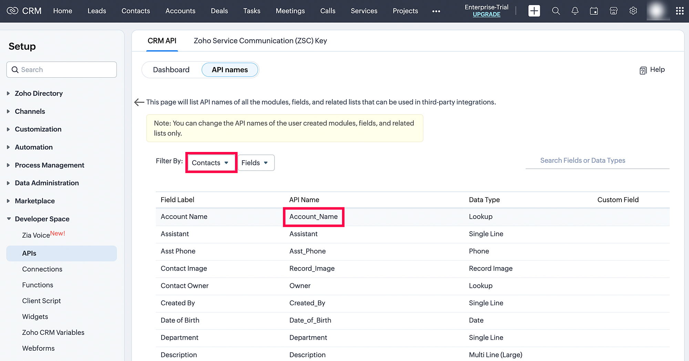Open the Leads module

click(x=97, y=11)
